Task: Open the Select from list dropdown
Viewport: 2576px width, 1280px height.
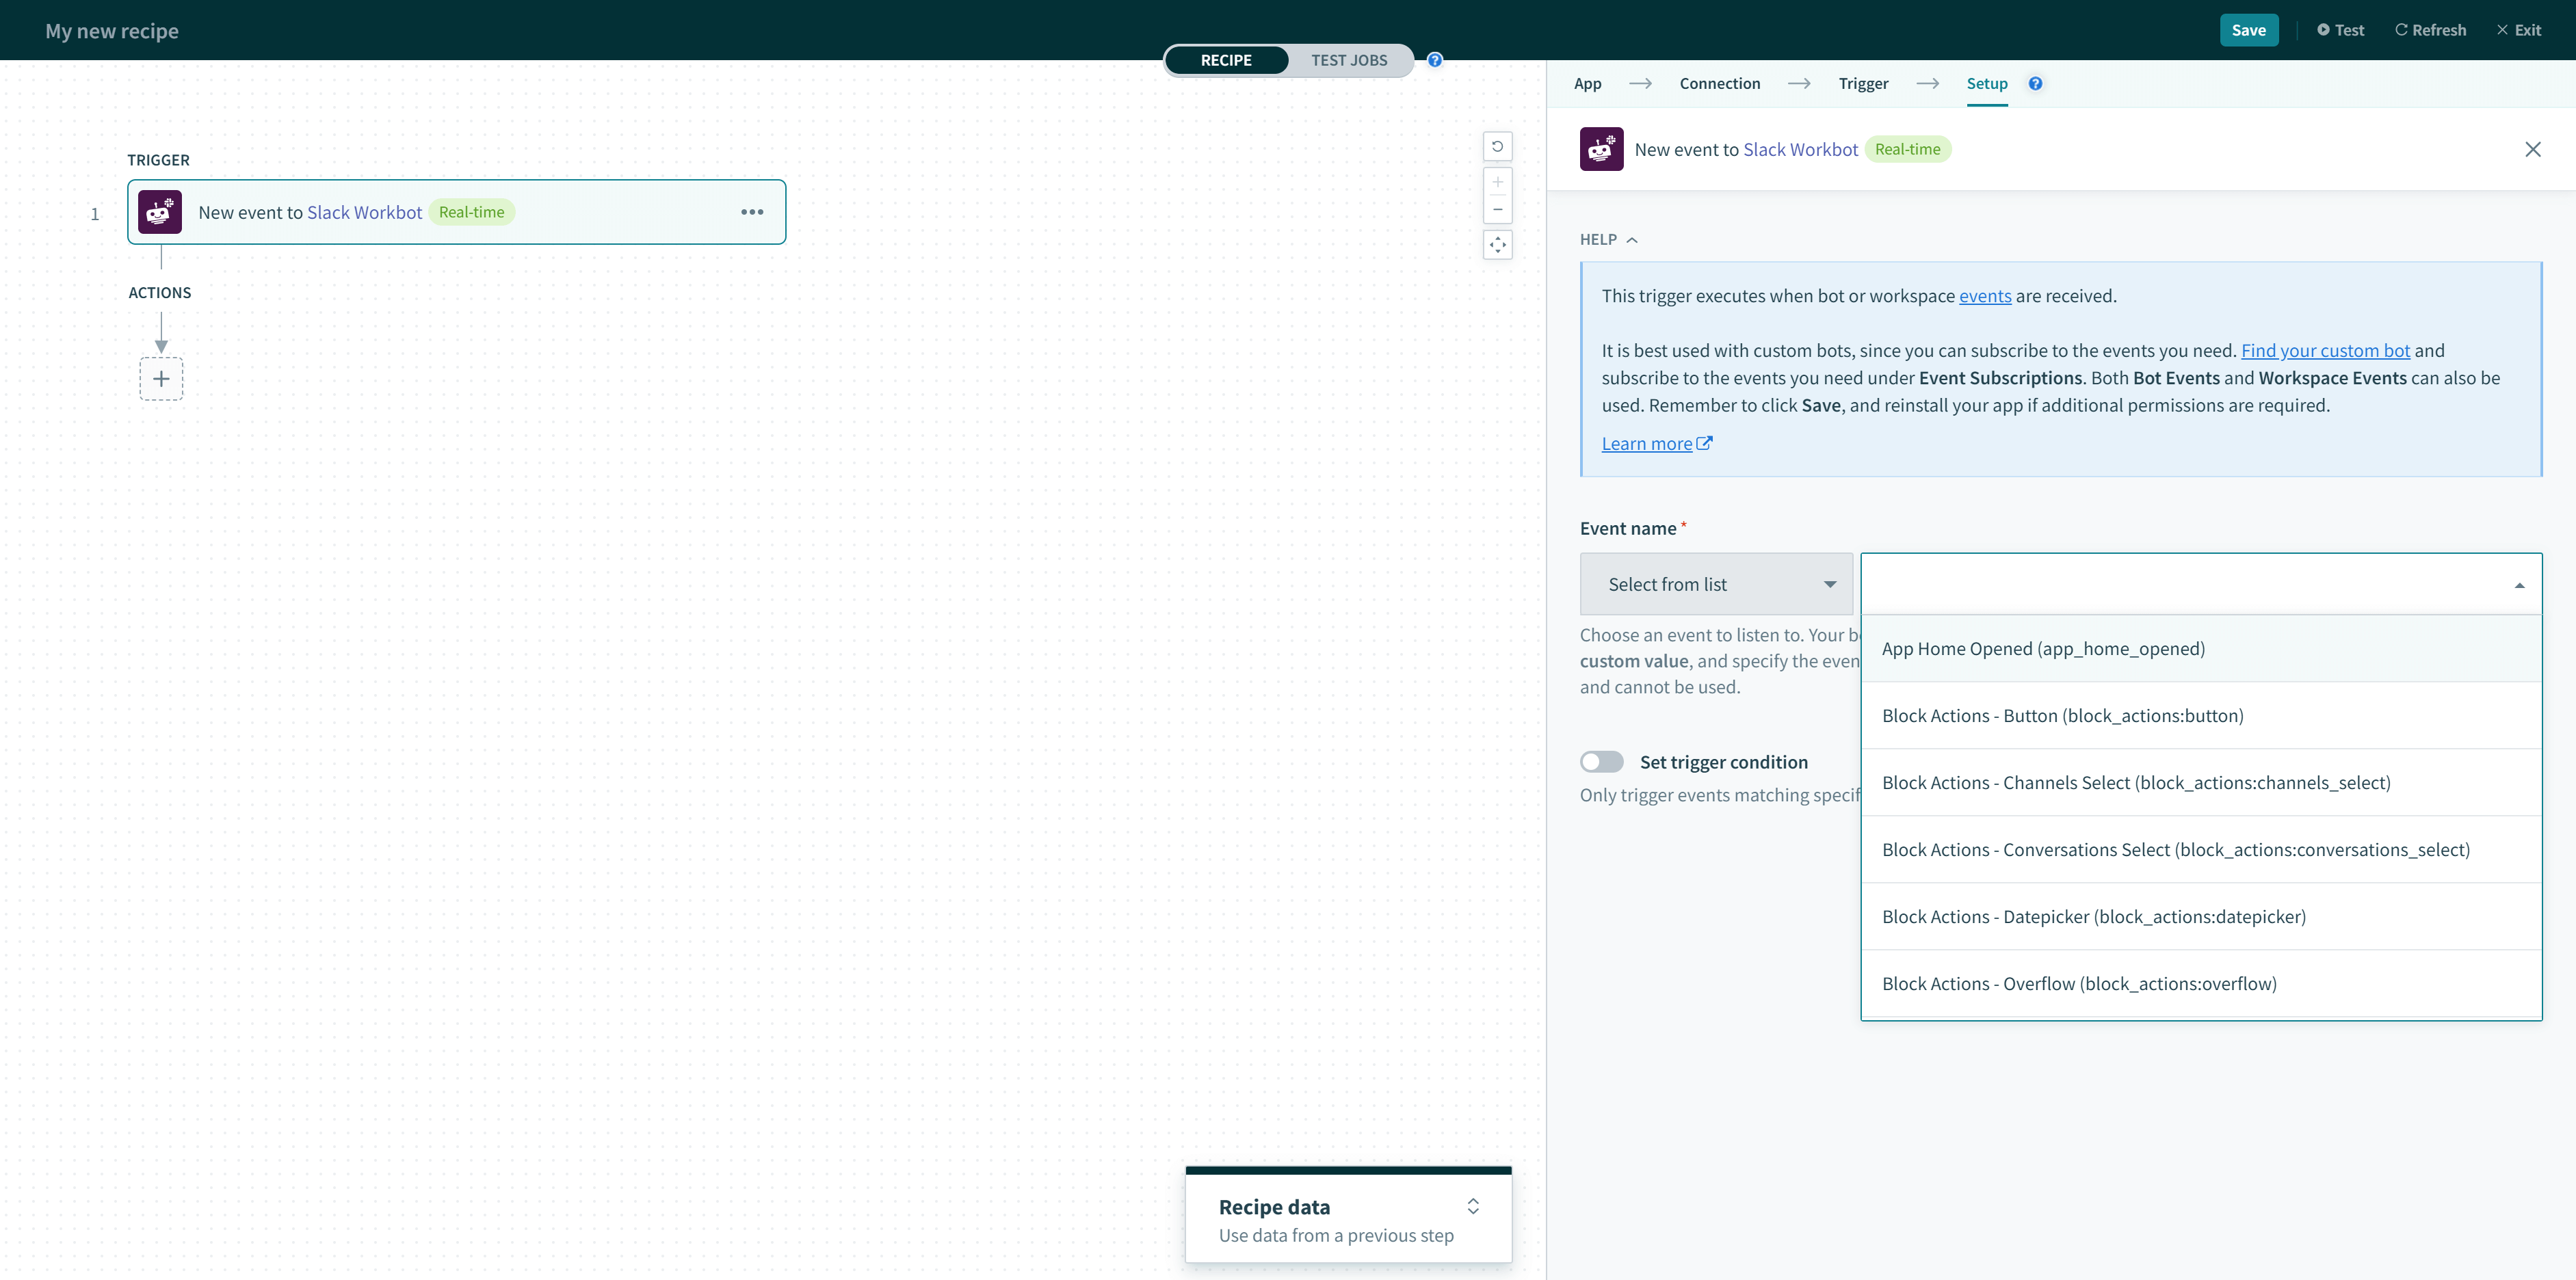Action: tap(1716, 584)
